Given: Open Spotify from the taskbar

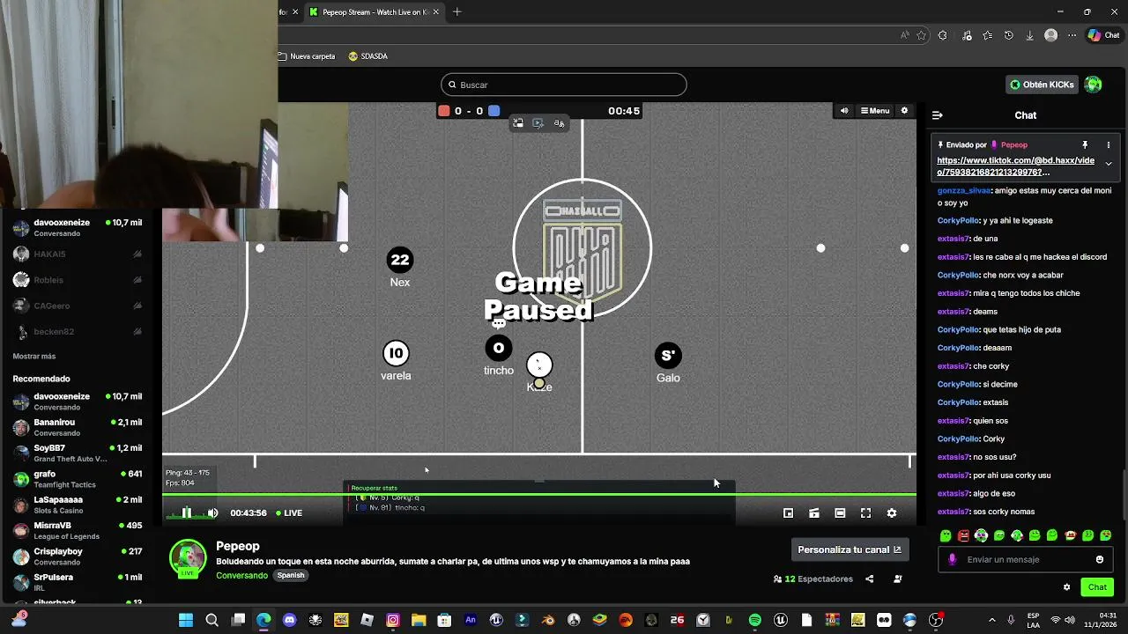Looking at the screenshot, I should point(754,620).
